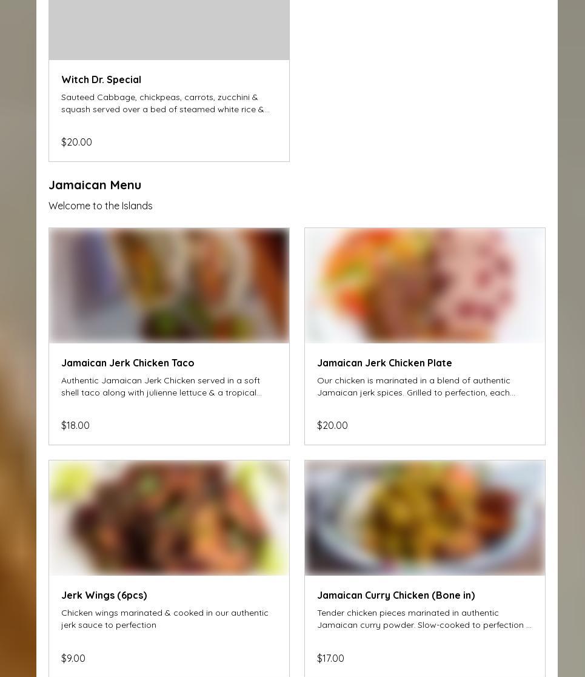585x677 pixels.
Task: Expand the Jerk Chicken Plate description text
Action: point(416,386)
